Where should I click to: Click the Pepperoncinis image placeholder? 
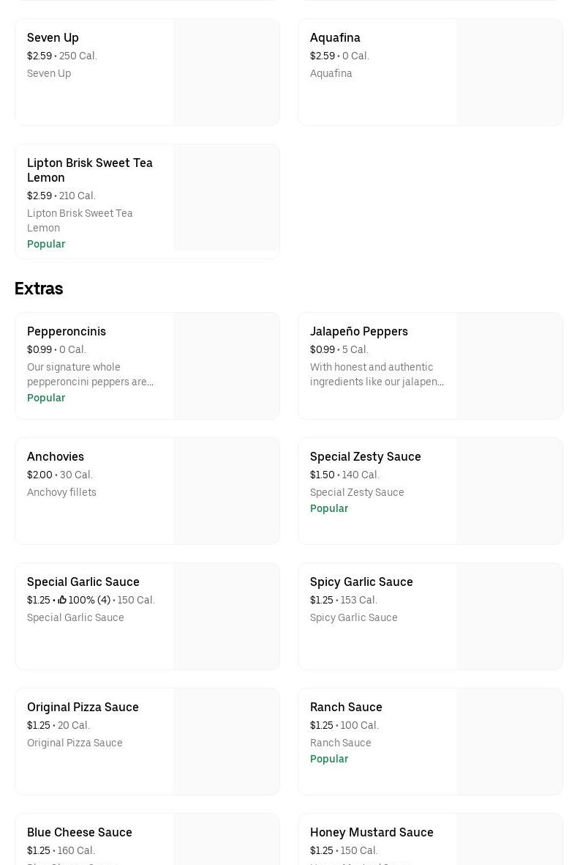point(226,366)
